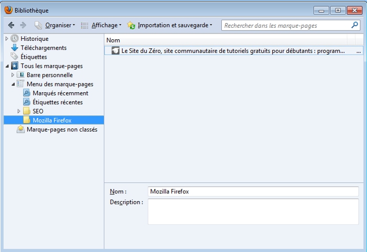Select Historique in the sidebar
The width and height of the screenshot is (367, 252).
(35, 39)
